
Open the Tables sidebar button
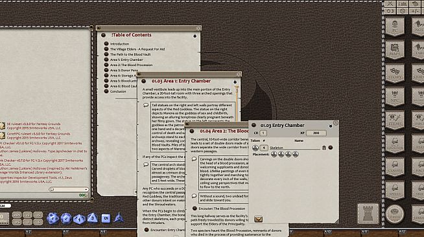418,50
